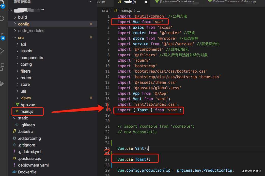Collapse the project root folder chevron
This screenshot has height=176, width=265.
click(11, 11)
